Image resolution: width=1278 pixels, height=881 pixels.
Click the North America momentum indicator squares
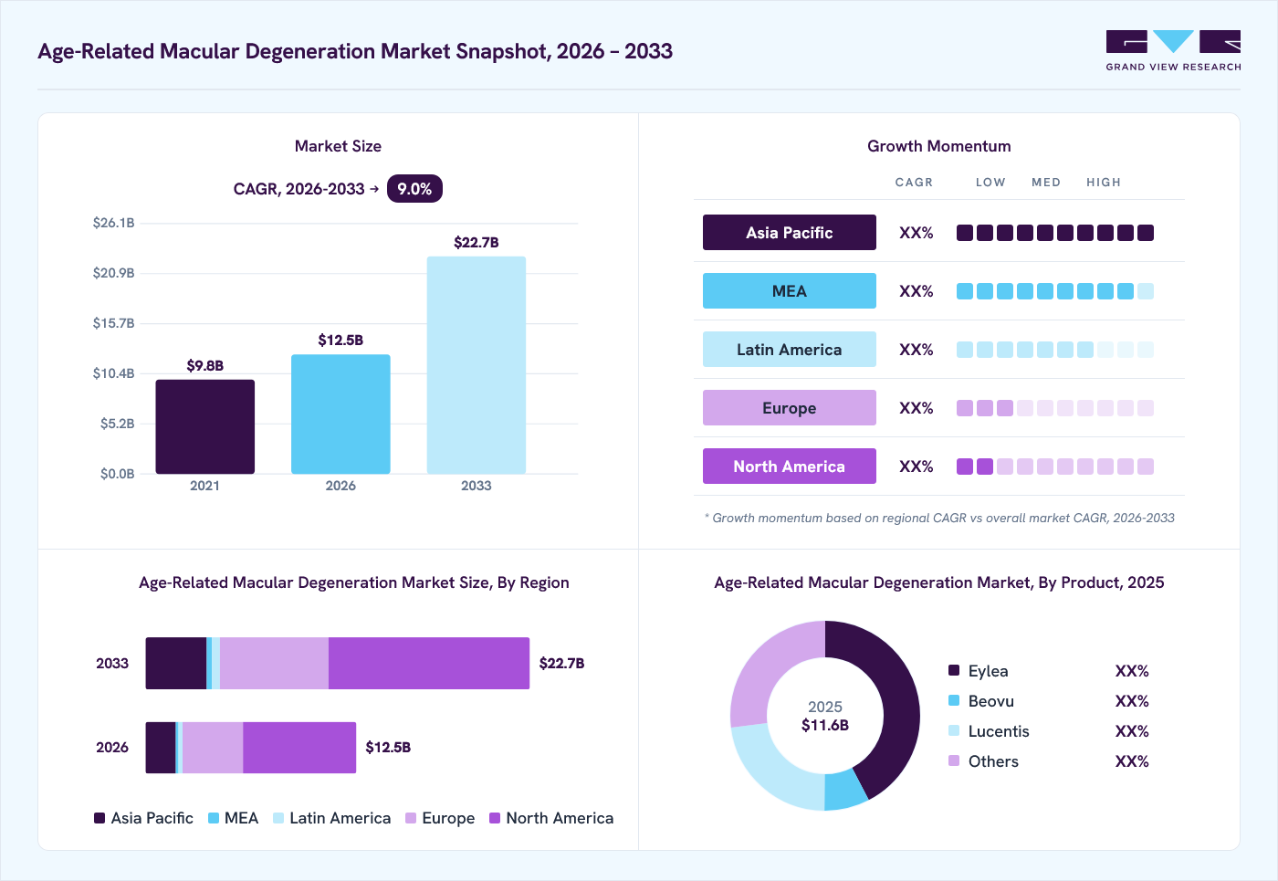coord(1055,467)
